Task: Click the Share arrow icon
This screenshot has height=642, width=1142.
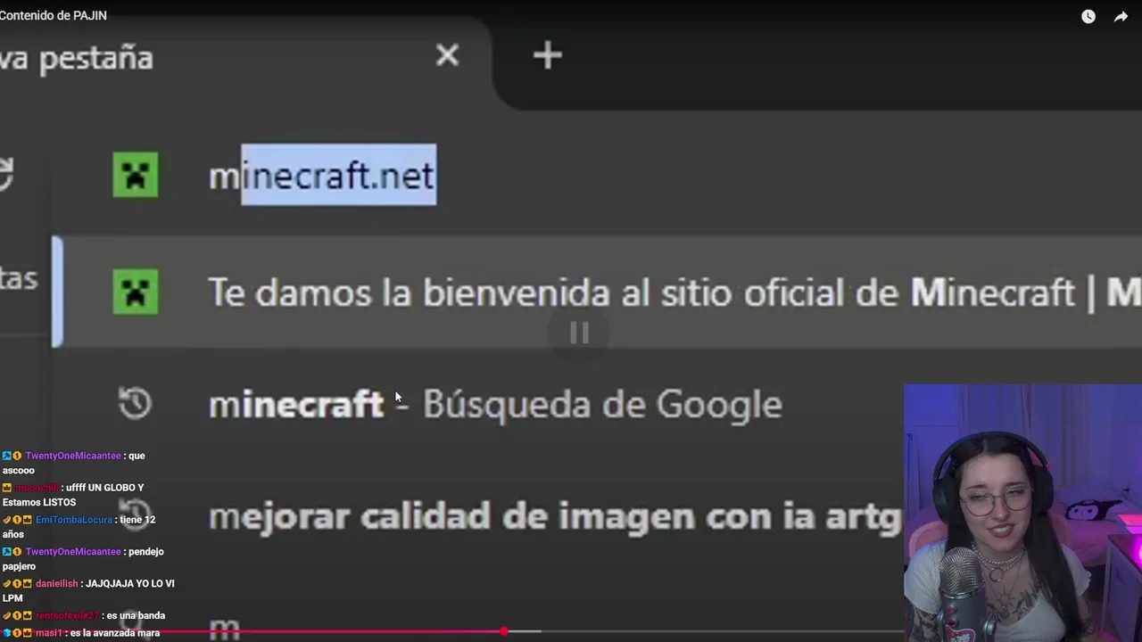Action: (x=1121, y=16)
